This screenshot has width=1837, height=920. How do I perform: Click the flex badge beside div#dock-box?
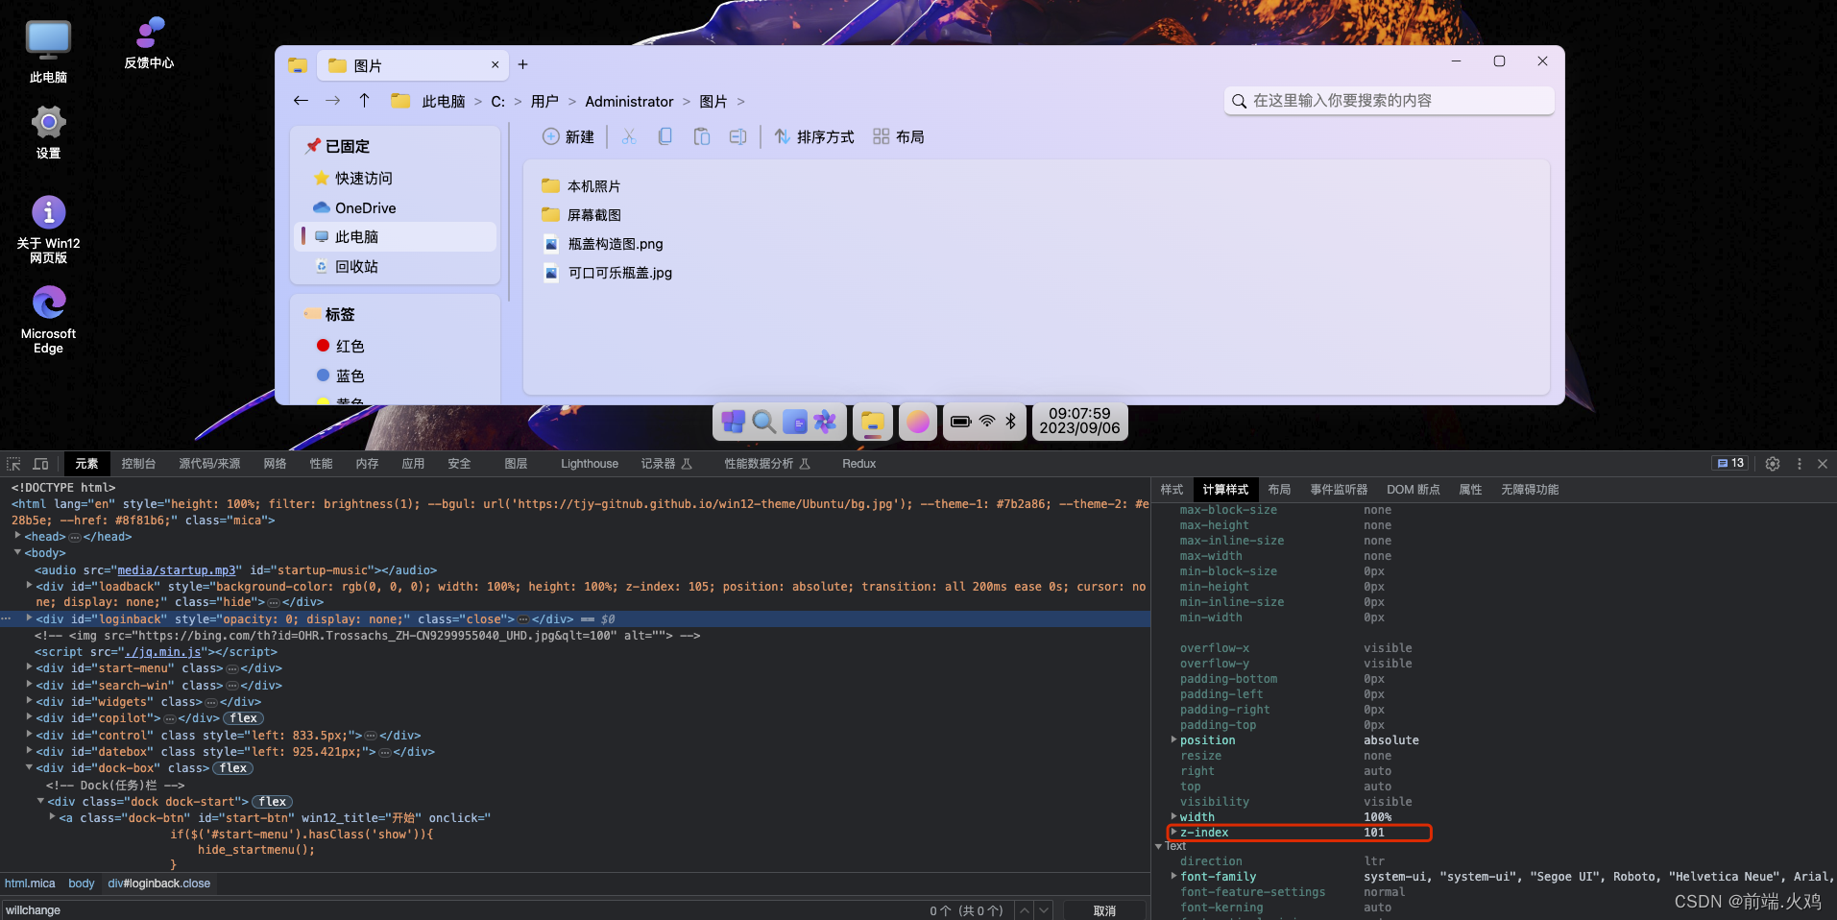point(233,767)
